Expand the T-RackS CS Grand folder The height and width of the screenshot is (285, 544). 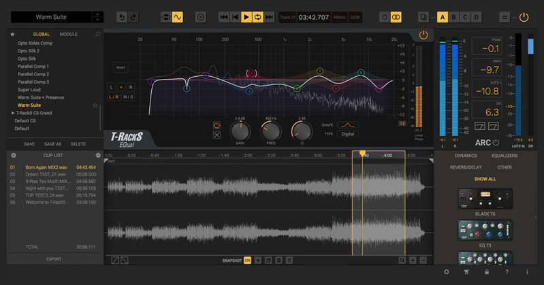tap(14, 112)
